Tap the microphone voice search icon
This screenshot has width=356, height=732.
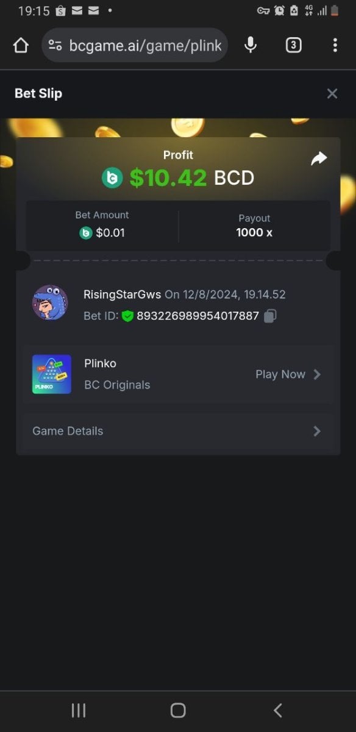[251, 45]
